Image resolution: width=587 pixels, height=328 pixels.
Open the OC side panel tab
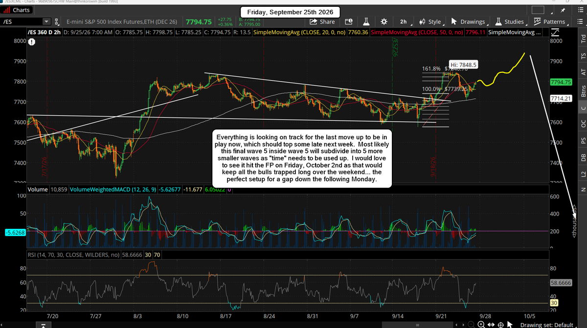[x=582, y=124]
